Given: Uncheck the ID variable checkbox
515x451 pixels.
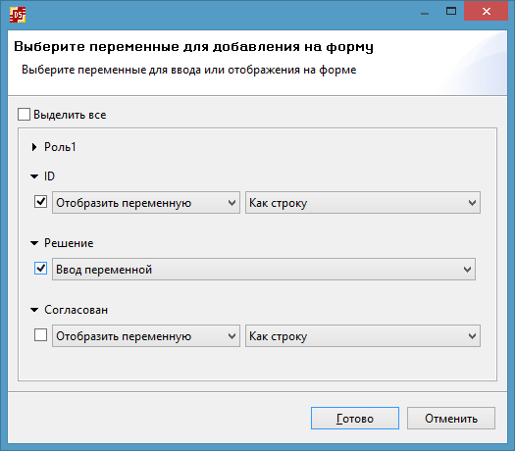Looking at the screenshot, I should pyautogui.click(x=41, y=202).
